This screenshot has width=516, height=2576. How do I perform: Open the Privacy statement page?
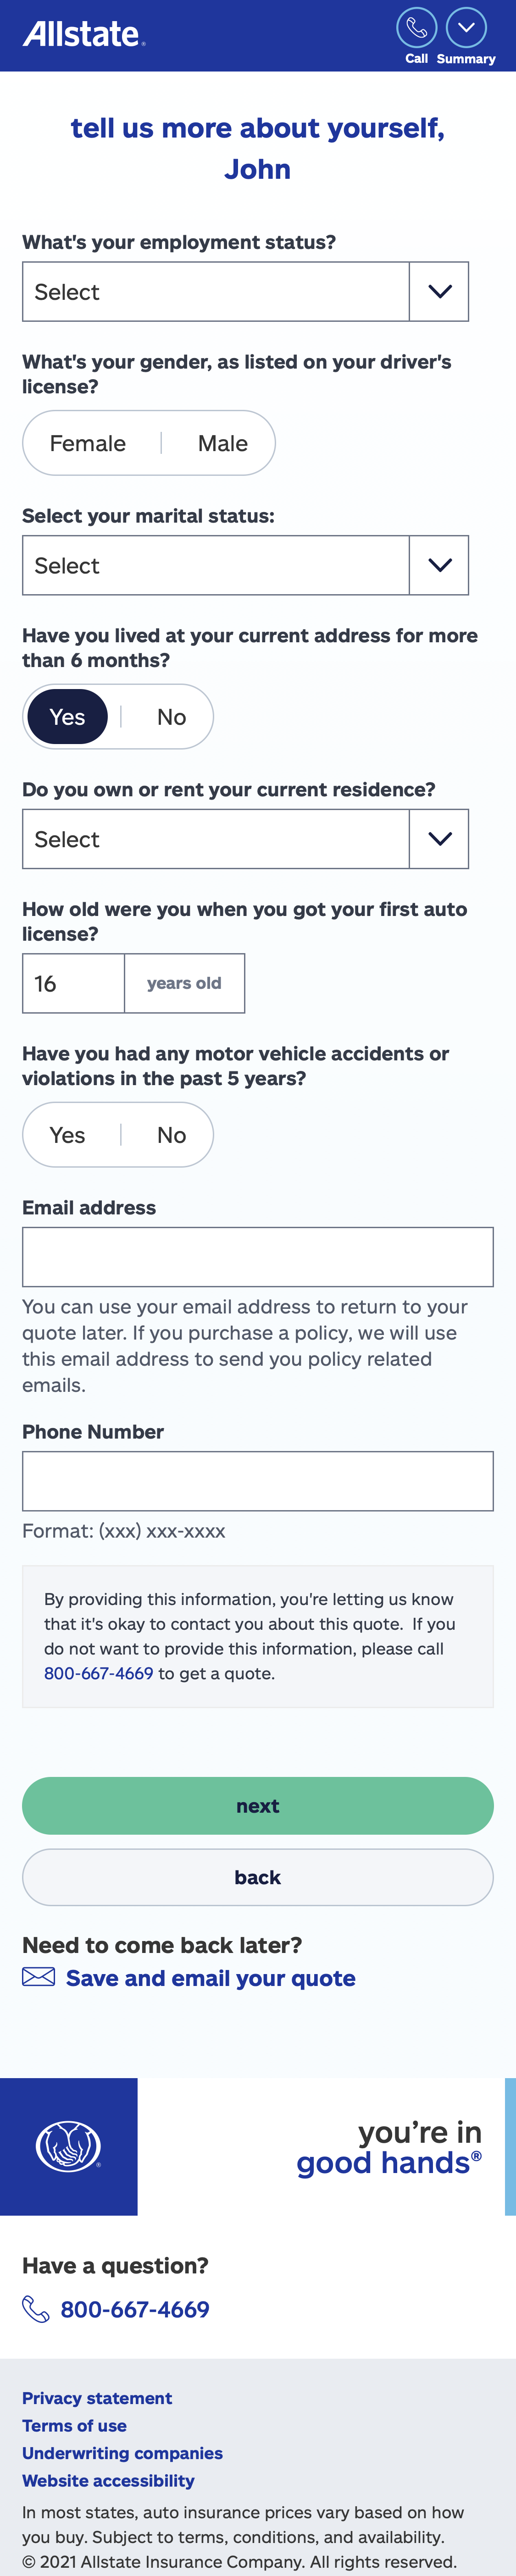96,2397
